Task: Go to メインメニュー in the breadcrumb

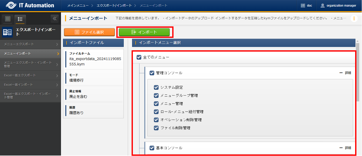Action: [76, 5]
